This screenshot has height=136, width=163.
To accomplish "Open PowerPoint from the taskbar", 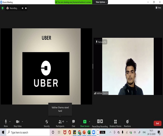I will click(x=84, y=132).
